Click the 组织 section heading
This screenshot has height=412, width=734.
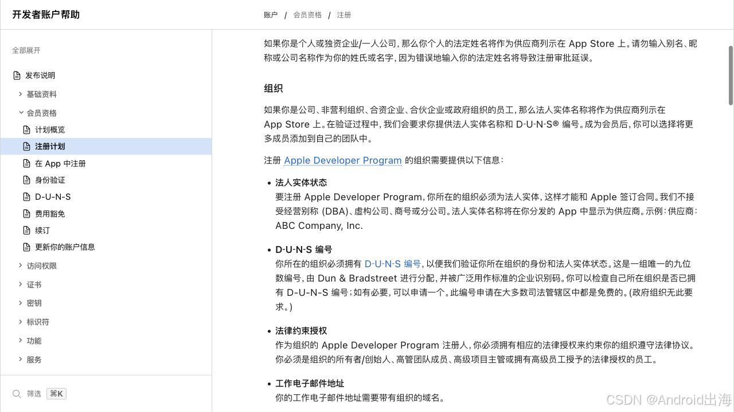pos(274,89)
